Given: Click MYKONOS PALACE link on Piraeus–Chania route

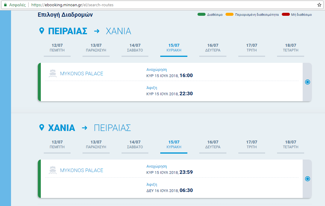Looking at the screenshot, I should [x=82, y=74].
